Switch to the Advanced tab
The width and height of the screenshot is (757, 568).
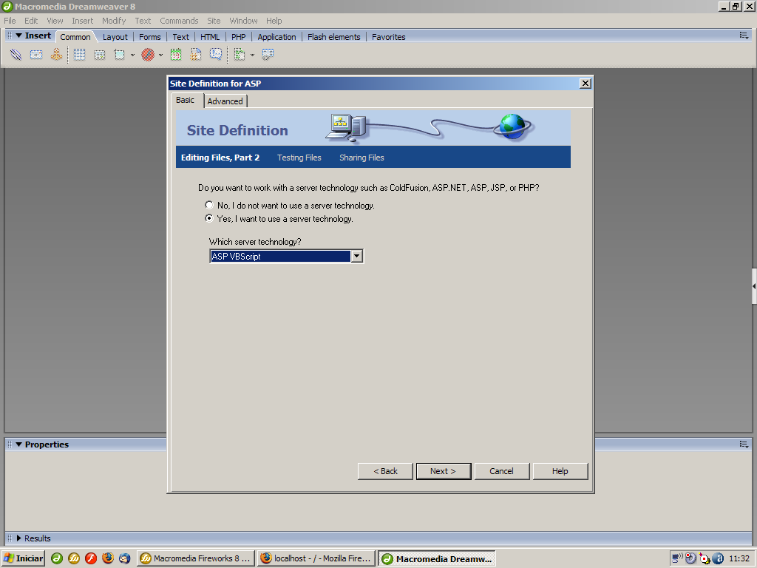[225, 101]
